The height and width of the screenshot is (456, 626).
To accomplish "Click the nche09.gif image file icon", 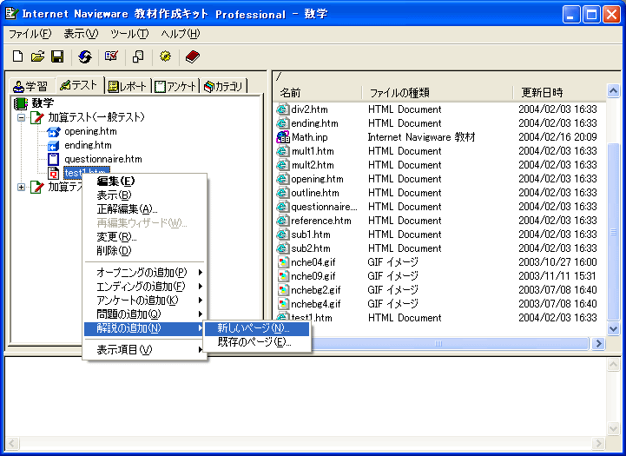I will point(283,276).
